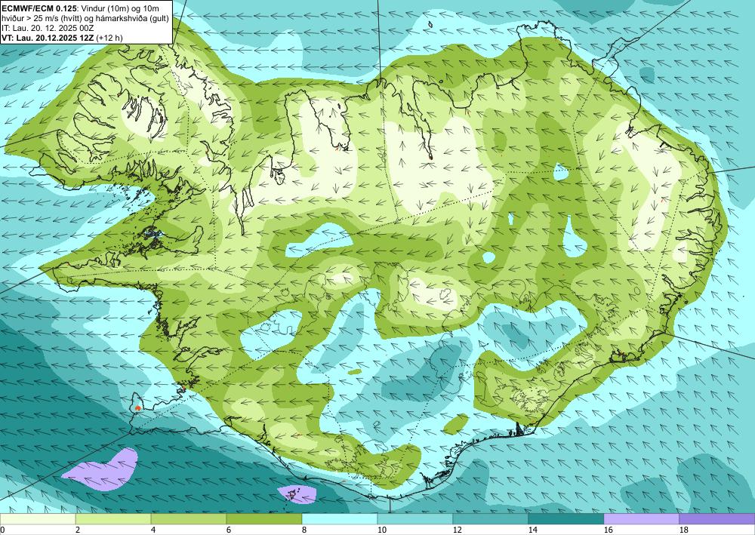Click the legend scale label '16'
Screen dimensions: 755x535
tap(608, 530)
